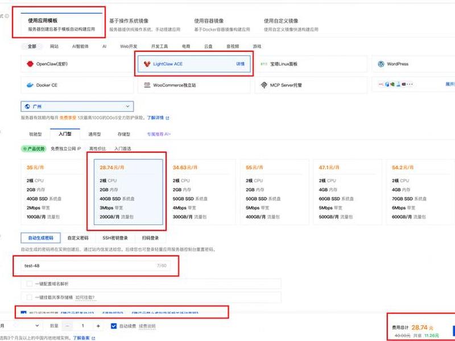Select the 使用自定义镜像 tab
Image resolution: width=455 pixels, height=341 pixels.
click(x=291, y=24)
